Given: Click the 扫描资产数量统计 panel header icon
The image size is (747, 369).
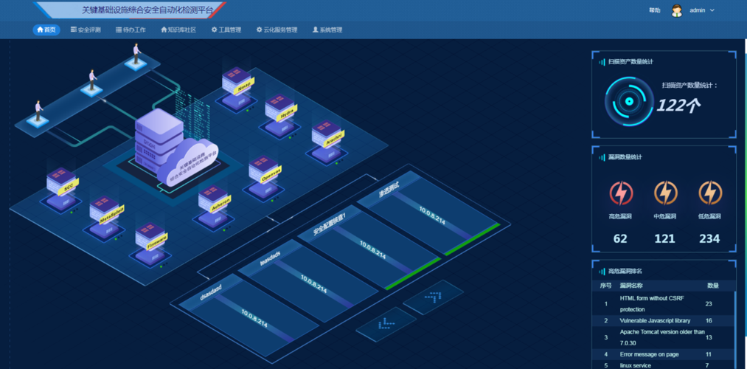Looking at the screenshot, I should [x=602, y=61].
